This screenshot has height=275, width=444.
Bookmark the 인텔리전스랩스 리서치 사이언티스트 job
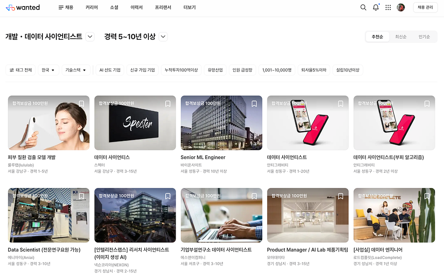[x=168, y=196]
